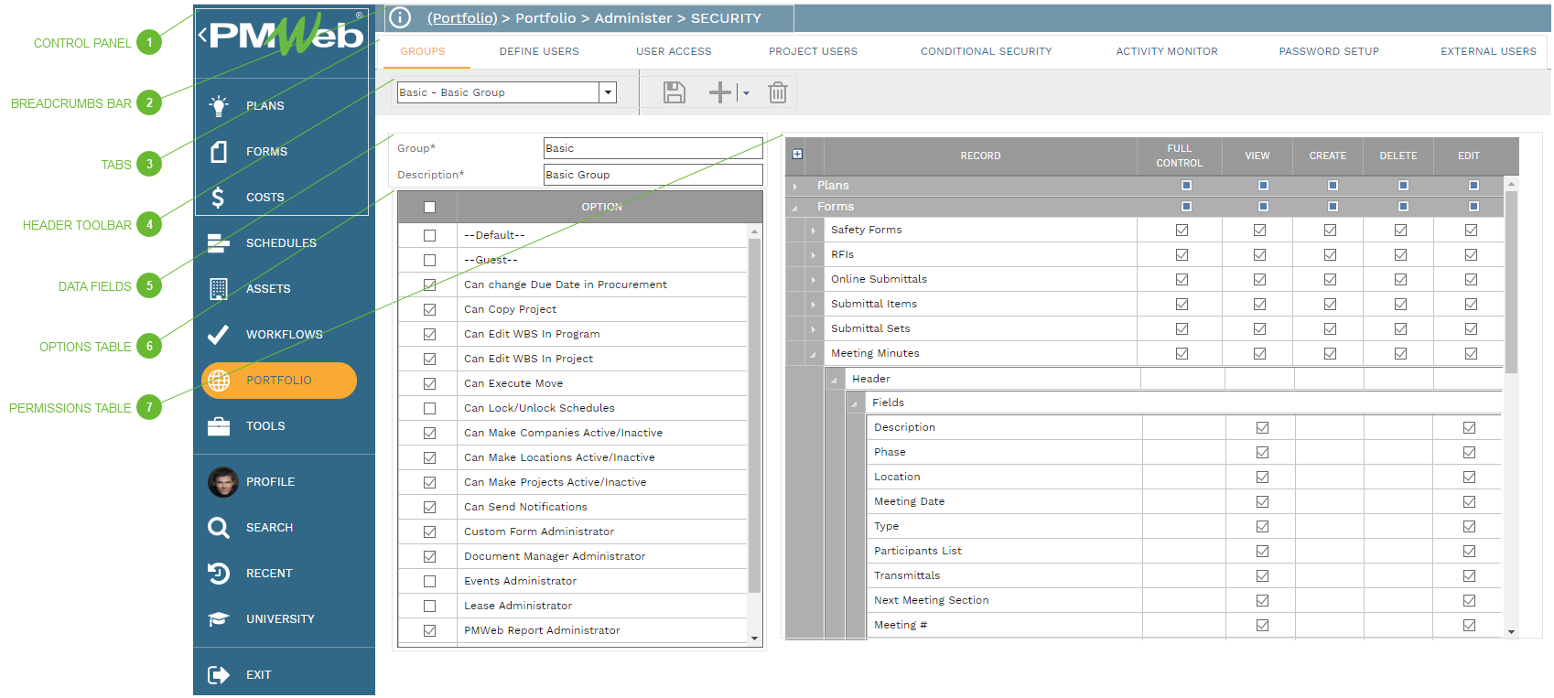This screenshot has width=1554, height=698.
Task: Toggle Full Control checkbox for RFIs
Action: point(1182,255)
